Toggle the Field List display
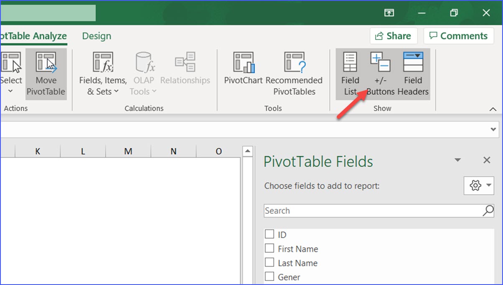 pos(350,71)
